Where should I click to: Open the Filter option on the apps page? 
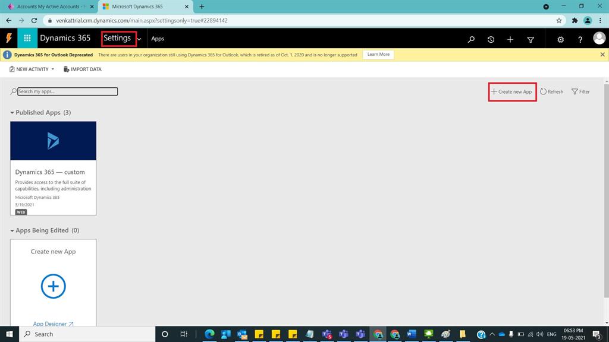[x=580, y=91]
